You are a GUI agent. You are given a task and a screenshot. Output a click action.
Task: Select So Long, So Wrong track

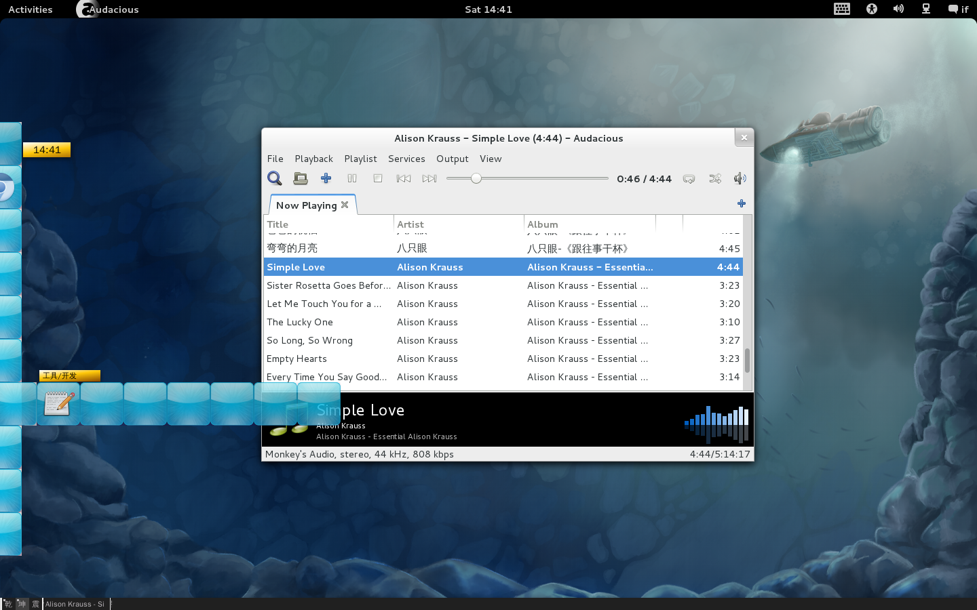pyautogui.click(x=503, y=340)
